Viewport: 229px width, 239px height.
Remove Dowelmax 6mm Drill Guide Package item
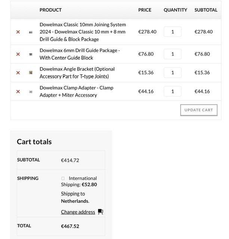tap(18, 54)
